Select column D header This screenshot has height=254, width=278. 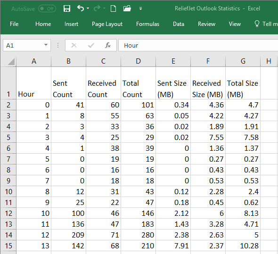point(138,61)
